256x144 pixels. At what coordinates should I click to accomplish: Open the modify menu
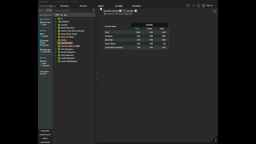tap(119, 6)
